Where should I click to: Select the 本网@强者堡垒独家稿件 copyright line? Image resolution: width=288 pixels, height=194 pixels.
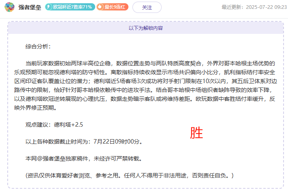[x=84, y=159]
